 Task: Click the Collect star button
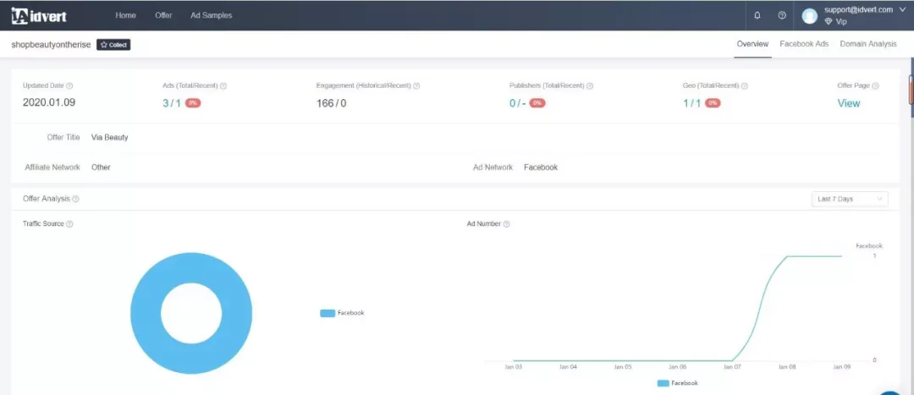point(113,45)
